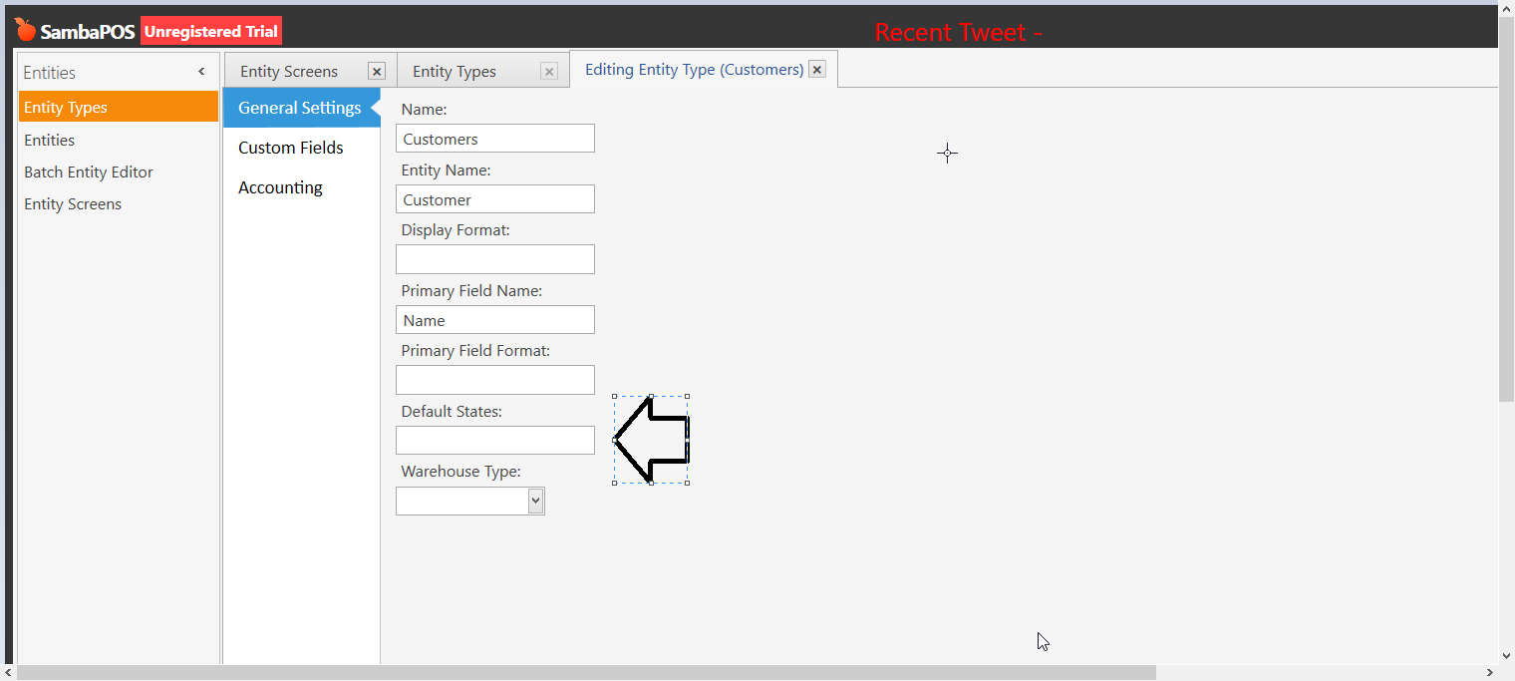Click the Default States input field

point(495,440)
